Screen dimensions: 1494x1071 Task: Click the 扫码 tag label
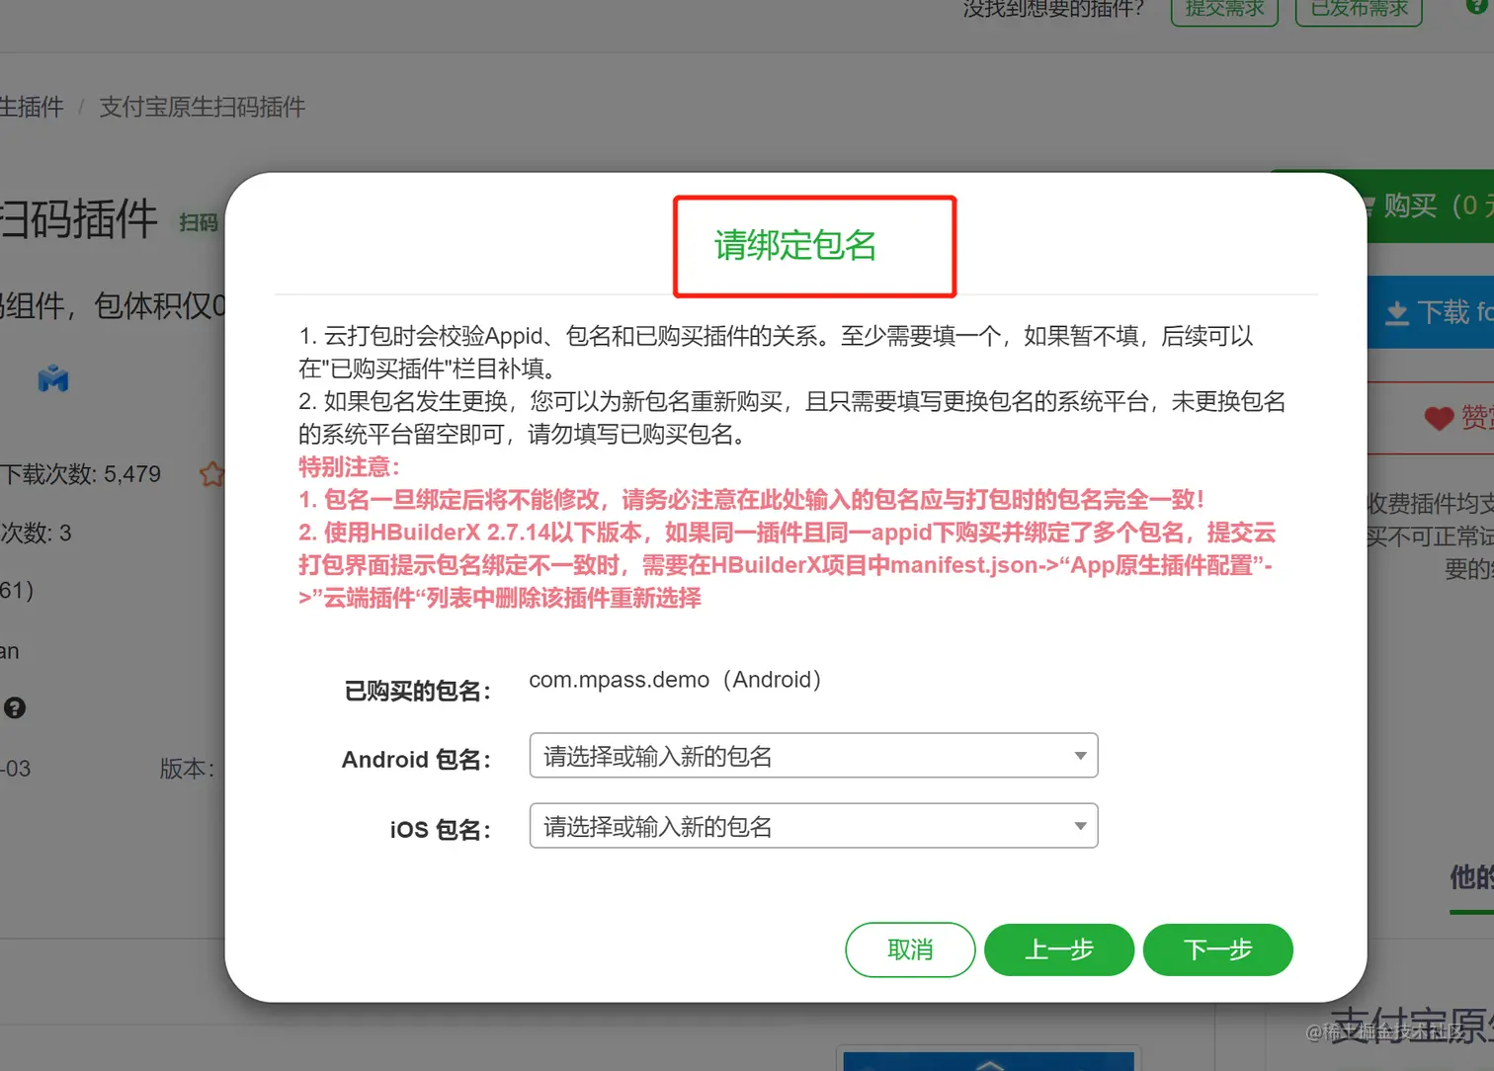(199, 222)
